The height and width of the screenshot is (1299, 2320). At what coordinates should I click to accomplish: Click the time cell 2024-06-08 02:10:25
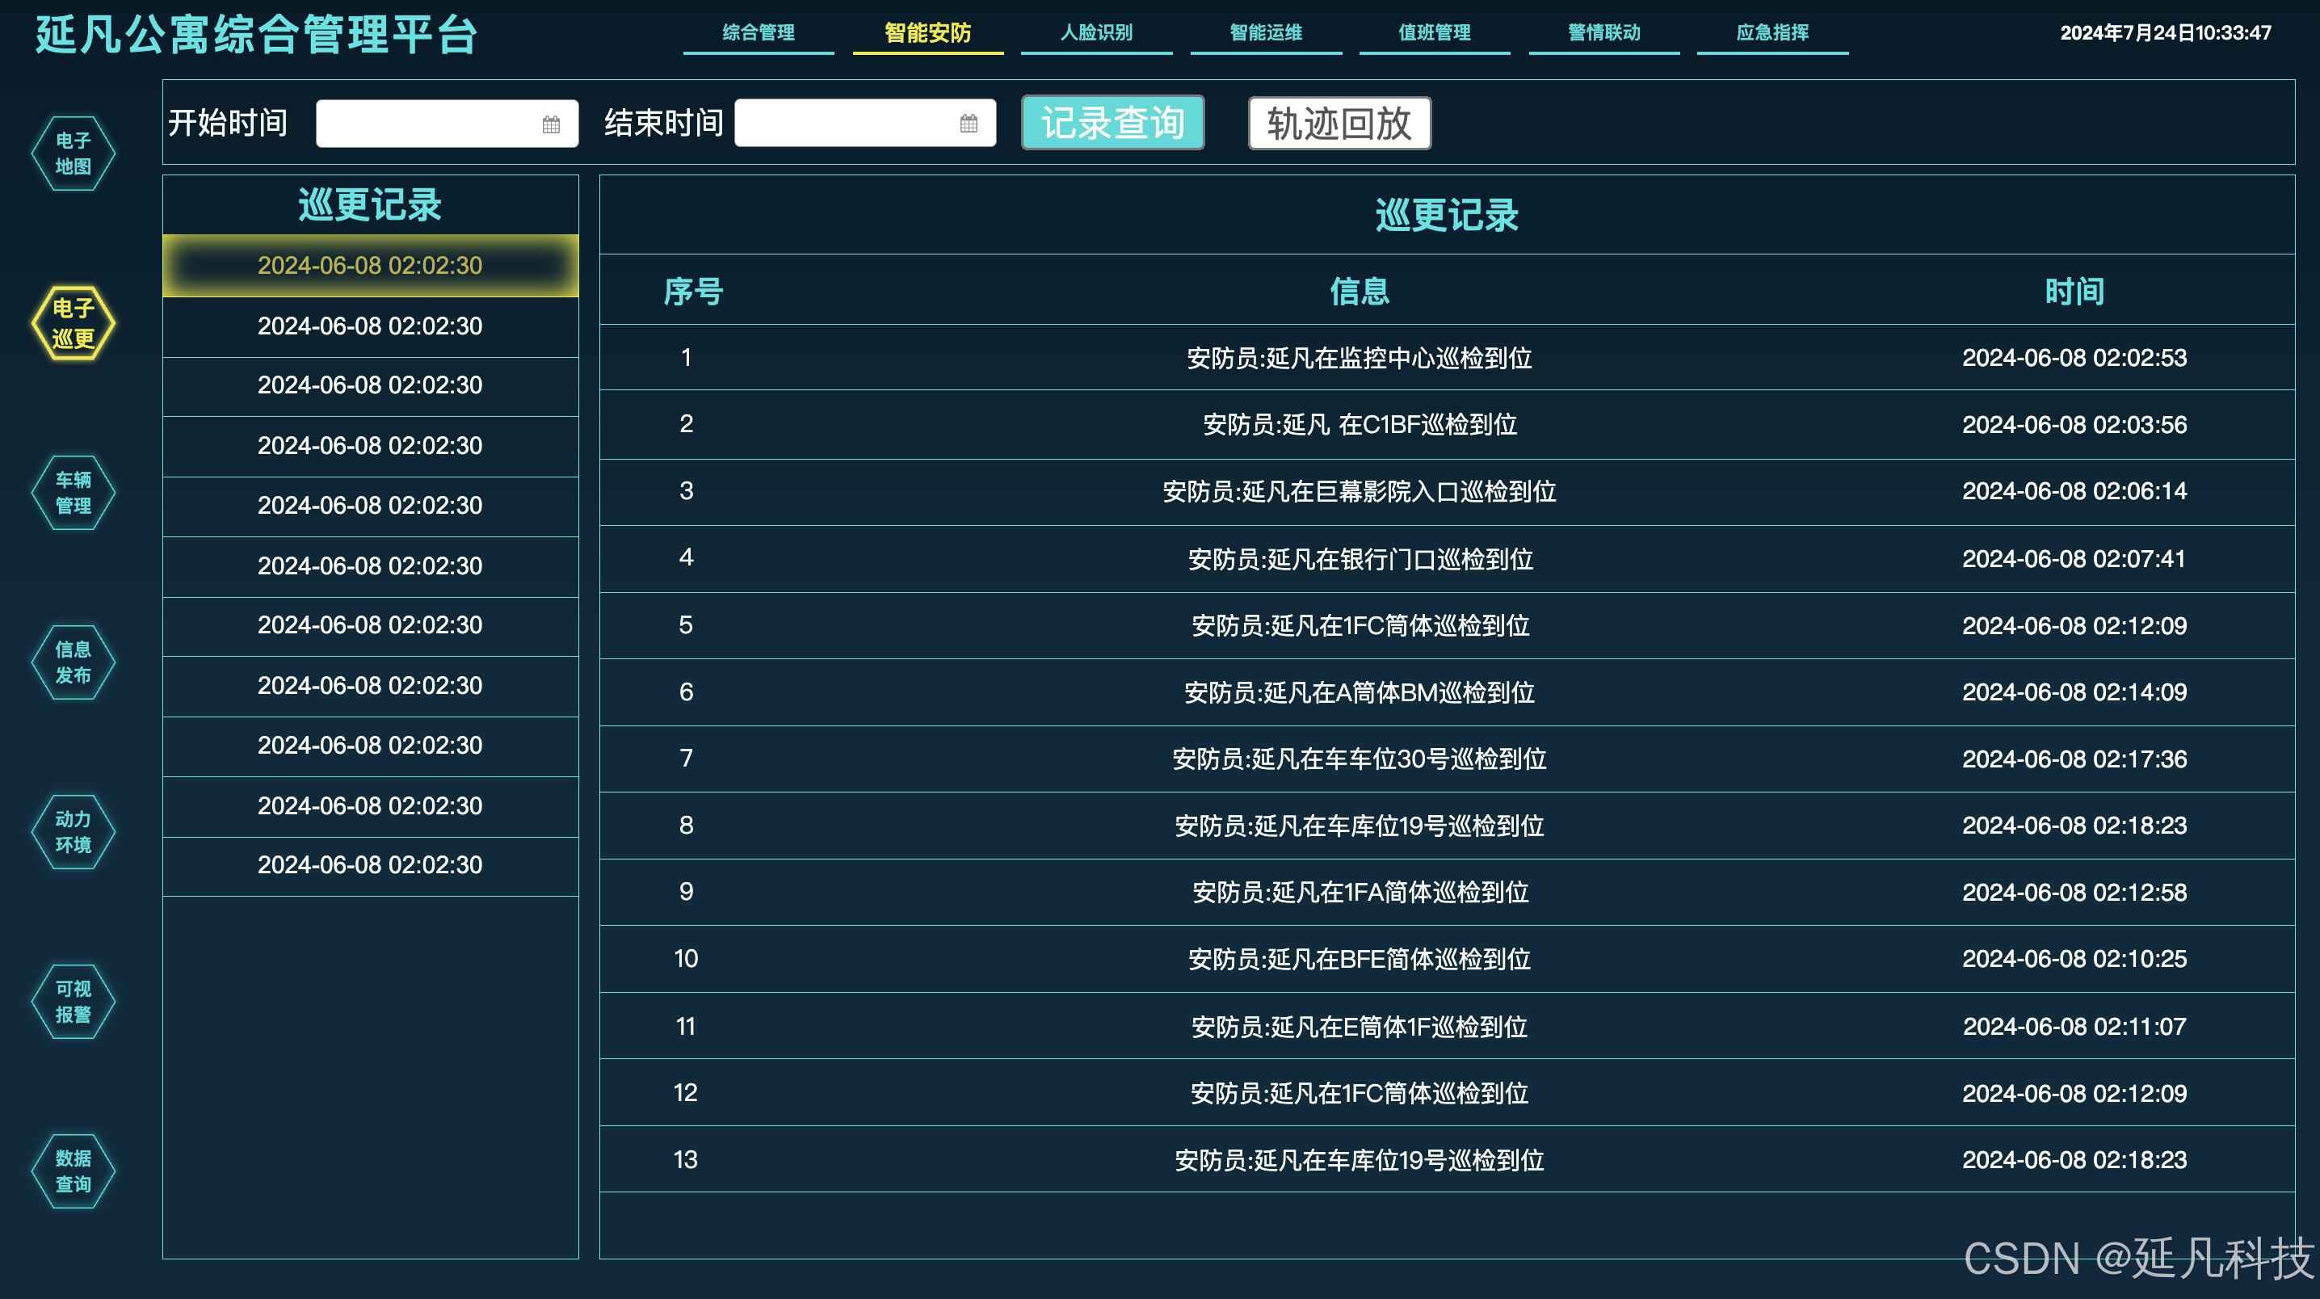coord(2074,958)
